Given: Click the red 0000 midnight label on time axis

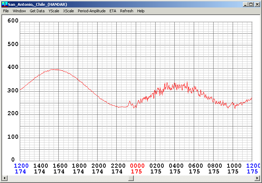Looking at the screenshot, I should pos(137,166).
